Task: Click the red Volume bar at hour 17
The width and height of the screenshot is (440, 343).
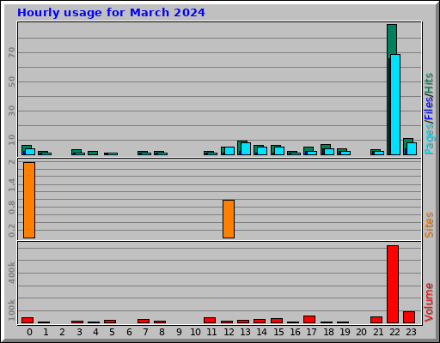Action: pos(309,319)
